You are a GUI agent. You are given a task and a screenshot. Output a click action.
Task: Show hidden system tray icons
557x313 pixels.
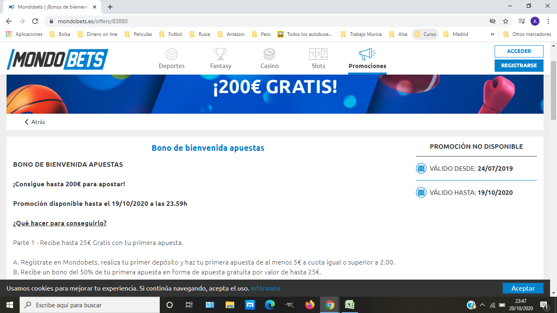[482, 305]
